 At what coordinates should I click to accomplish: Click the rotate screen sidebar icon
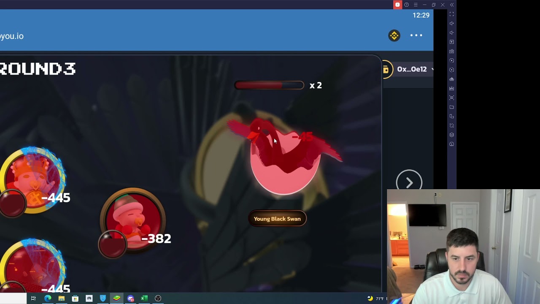(x=451, y=117)
